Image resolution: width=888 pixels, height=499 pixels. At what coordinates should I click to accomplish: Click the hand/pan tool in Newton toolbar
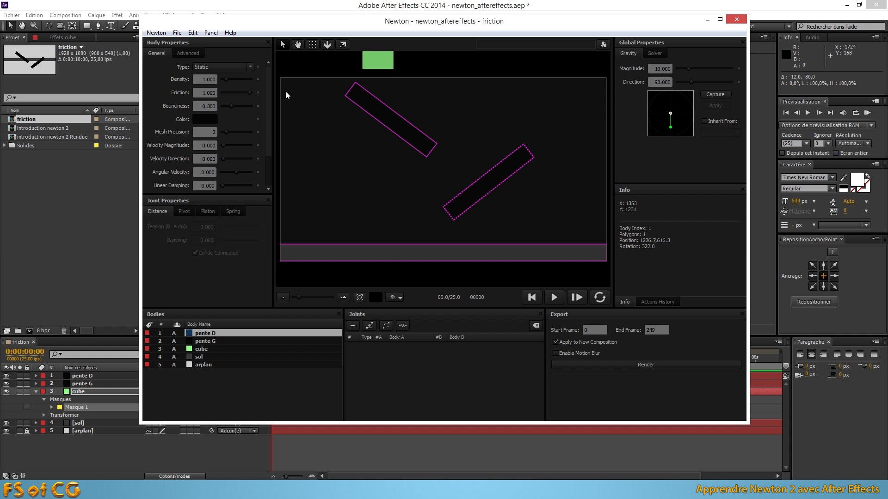(298, 44)
